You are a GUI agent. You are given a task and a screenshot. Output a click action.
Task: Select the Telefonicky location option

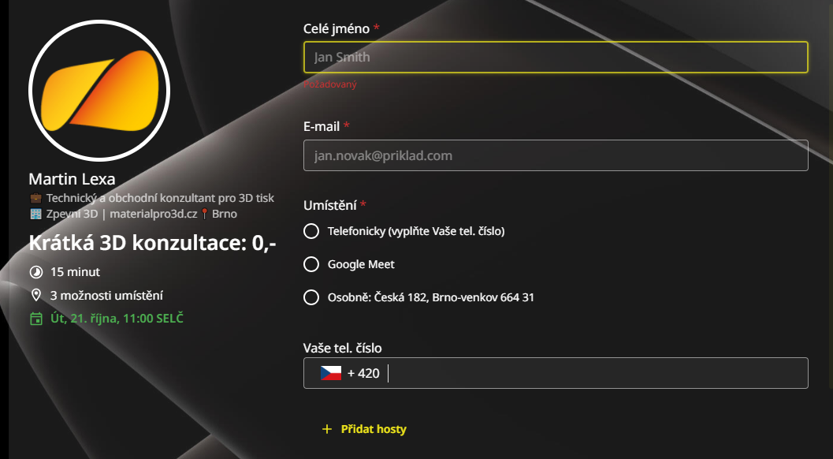[x=311, y=231]
